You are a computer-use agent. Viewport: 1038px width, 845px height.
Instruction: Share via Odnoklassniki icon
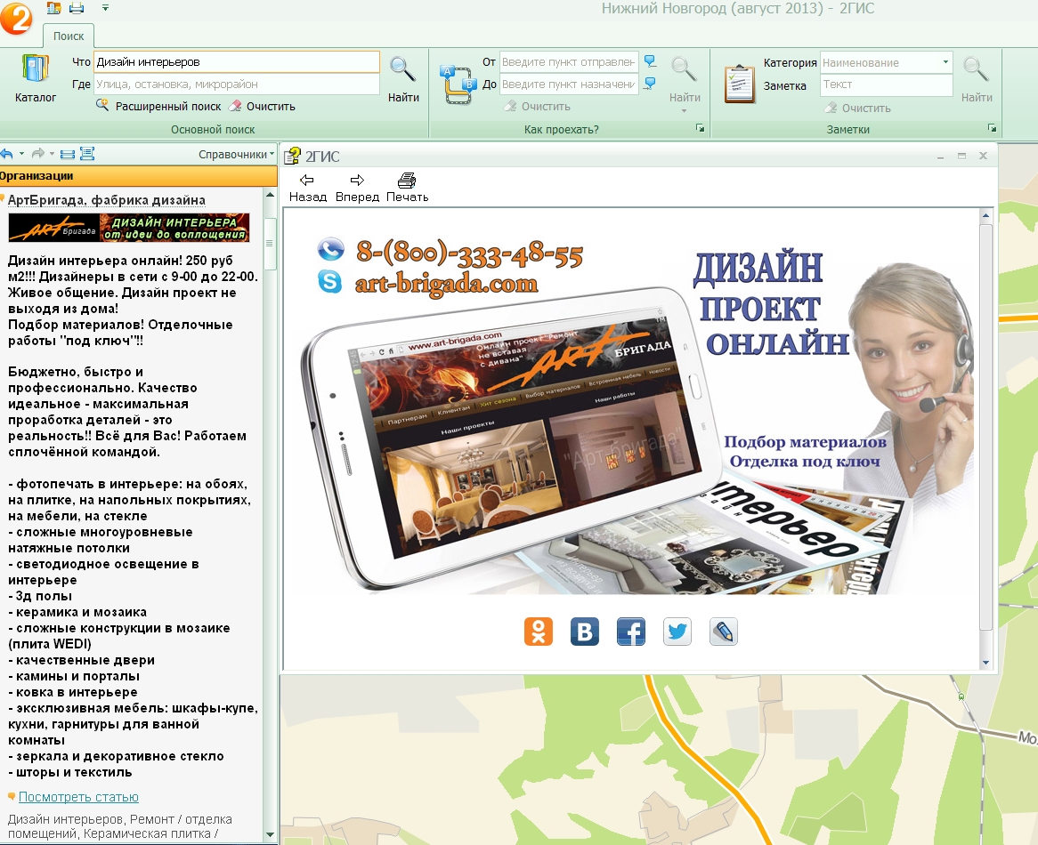coord(539,632)
